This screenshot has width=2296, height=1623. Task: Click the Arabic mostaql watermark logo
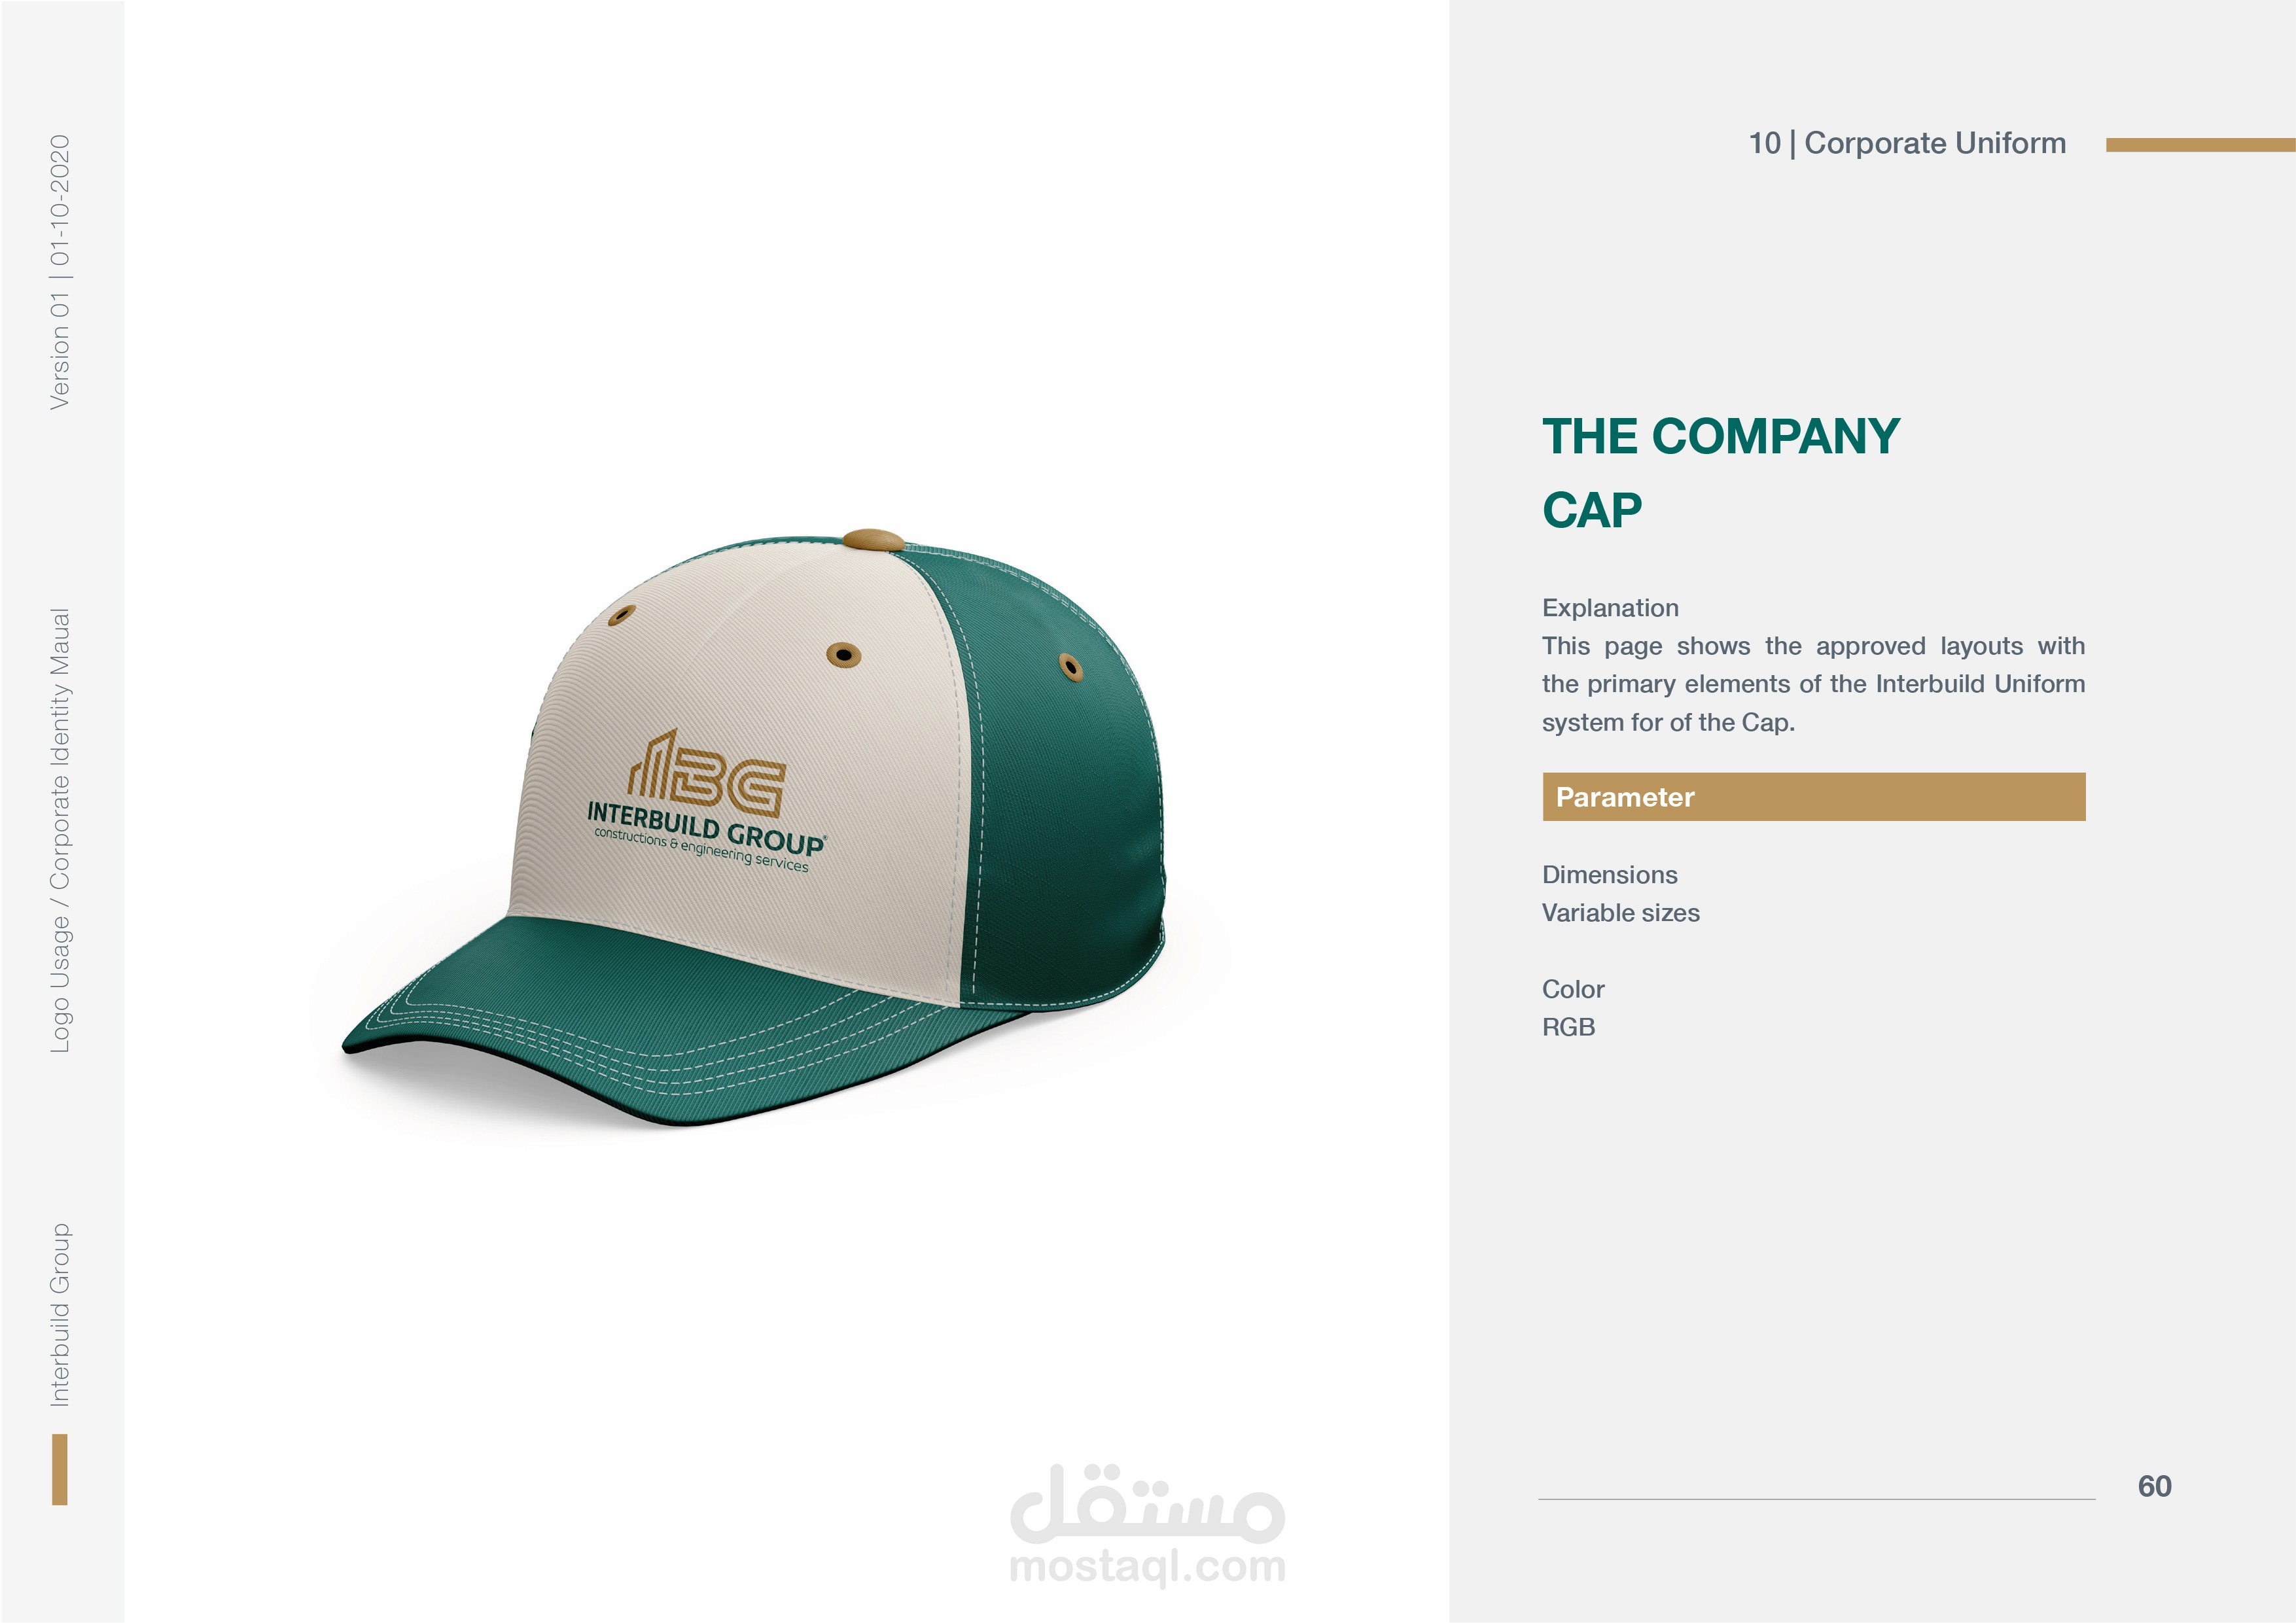(x=1147, y=1502)
